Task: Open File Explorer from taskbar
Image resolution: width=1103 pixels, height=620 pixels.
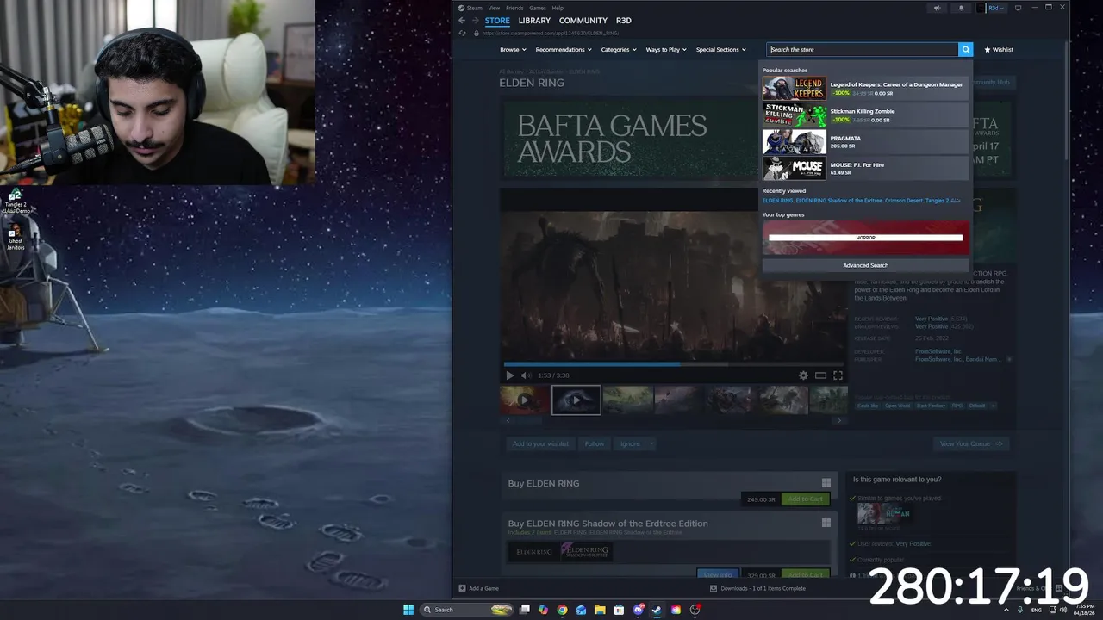Action: pos(600,610)
